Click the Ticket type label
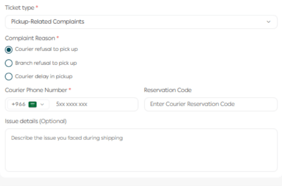This screenshot has width=282, height=186. [20, 8]
